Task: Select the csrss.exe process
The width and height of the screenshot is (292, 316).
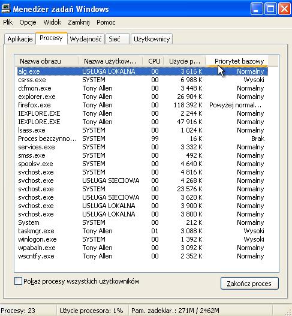Action: 143,80
